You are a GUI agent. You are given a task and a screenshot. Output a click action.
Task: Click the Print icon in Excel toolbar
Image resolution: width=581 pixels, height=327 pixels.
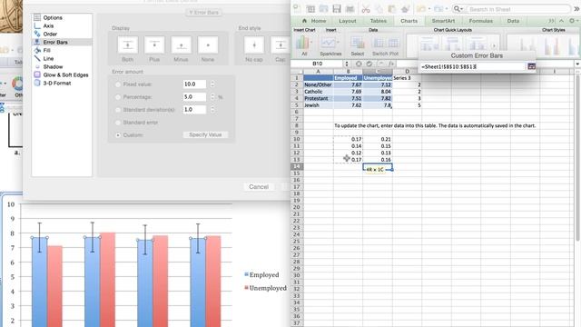350,9
